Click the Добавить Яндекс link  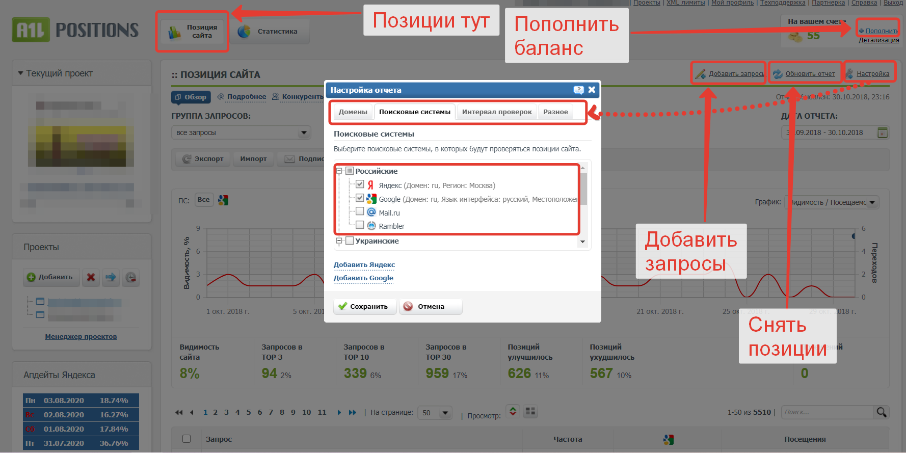coord(364,264)
